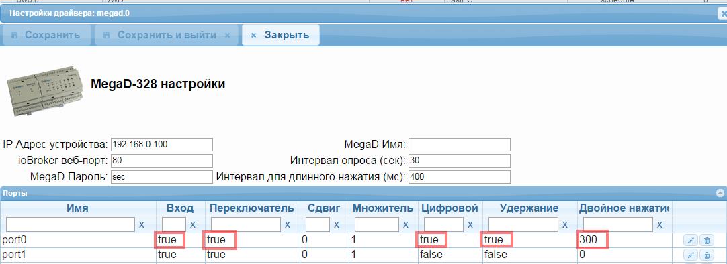Click port1 Сдвиг value 0
Image resolution: width=727 pixels, height=264 pixels.
(304, 255)
